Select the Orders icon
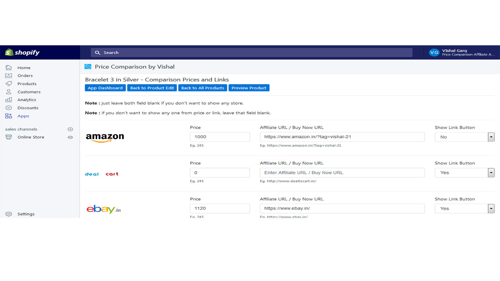Image resolution: width=500 pixels, height=281 pixels. 8,76
